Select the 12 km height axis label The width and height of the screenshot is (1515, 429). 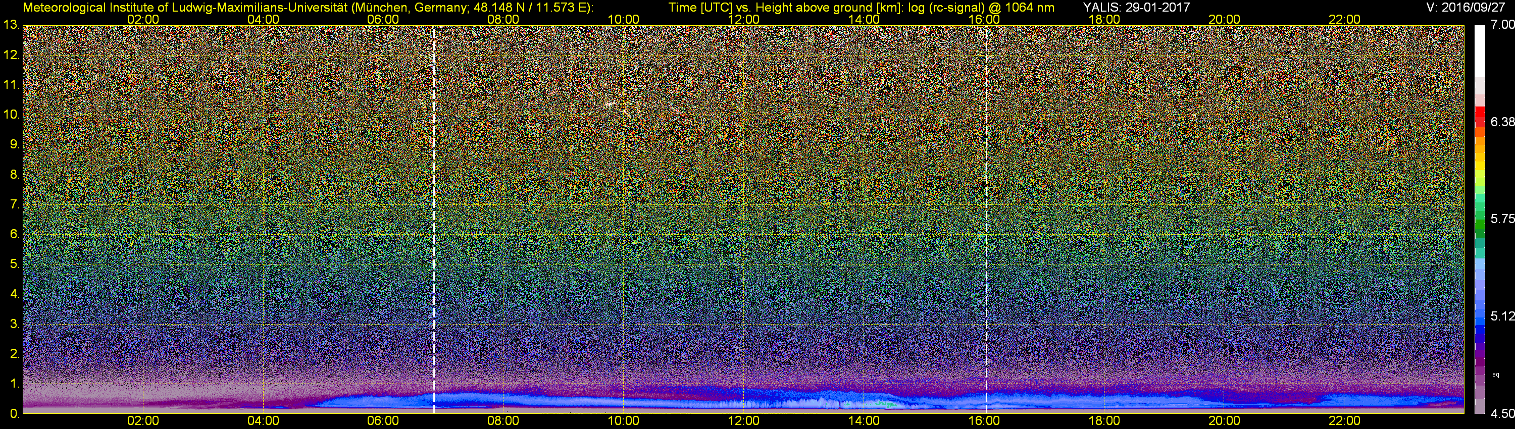coord(11,55)
